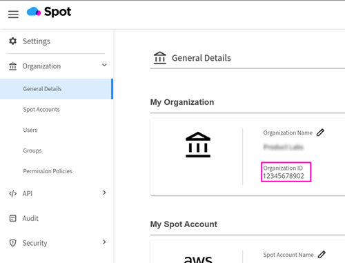Click the Settings gear icon
The width and height of the screenshot is (345, 263).
tap(12, 41)
